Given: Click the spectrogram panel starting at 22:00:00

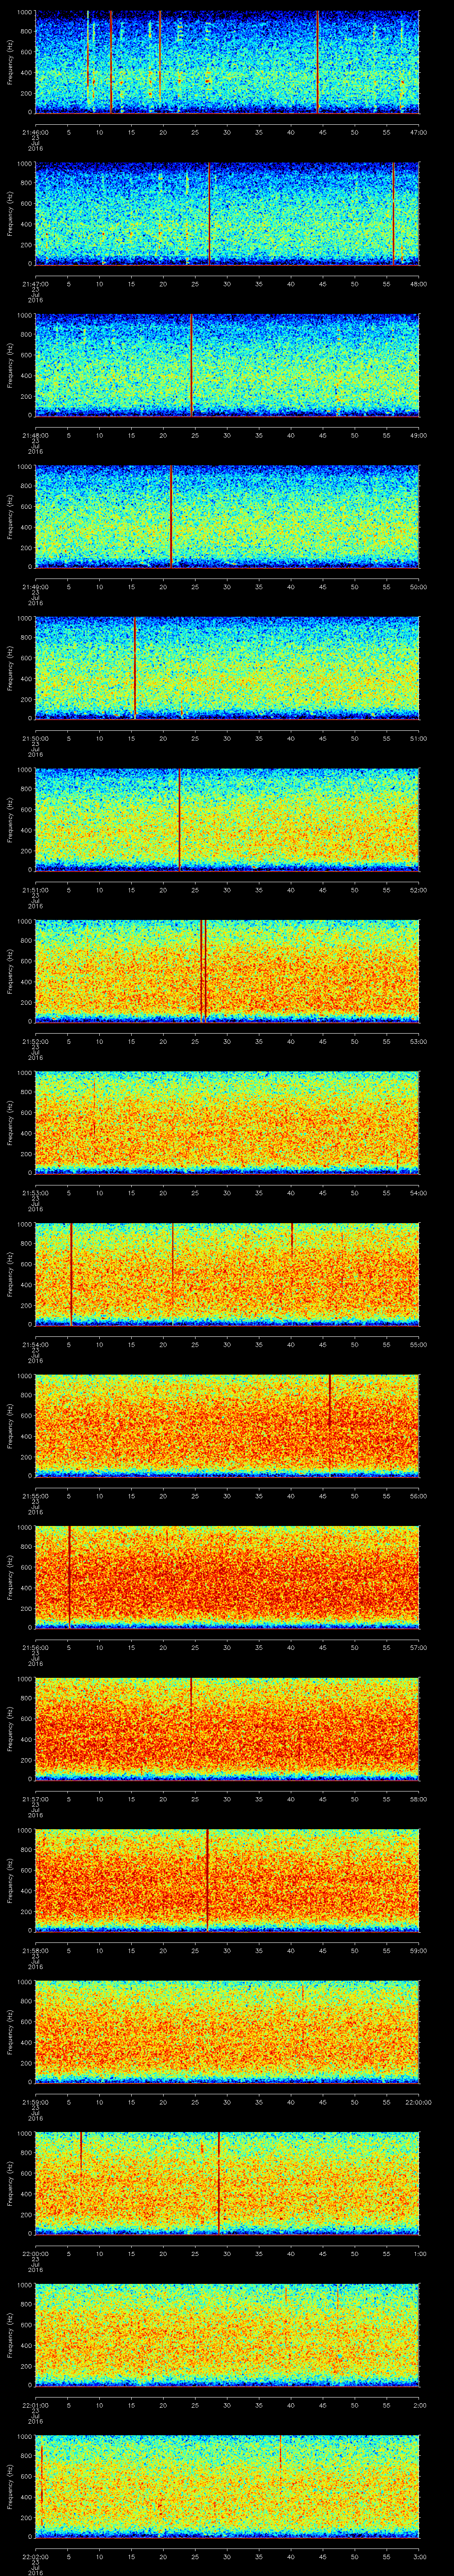Looking at the screenshot, I should point(227,2185).
